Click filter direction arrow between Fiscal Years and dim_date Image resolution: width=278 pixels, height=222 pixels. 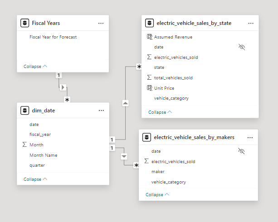(x=63, y=87)
